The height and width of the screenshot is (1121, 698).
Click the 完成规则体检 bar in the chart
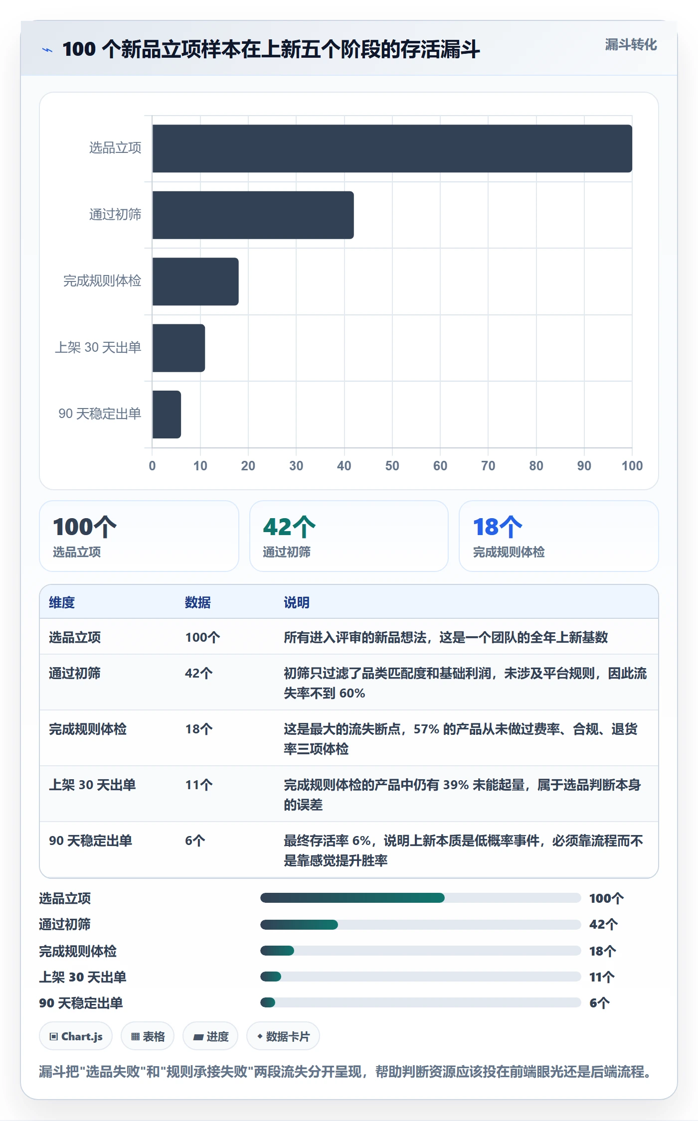tap(195, 281)
